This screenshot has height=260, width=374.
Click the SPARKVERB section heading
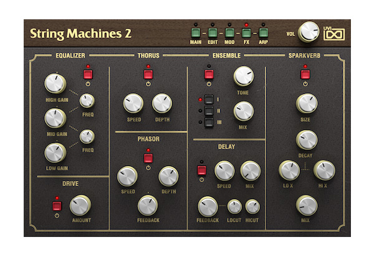[x=304, y=55]
